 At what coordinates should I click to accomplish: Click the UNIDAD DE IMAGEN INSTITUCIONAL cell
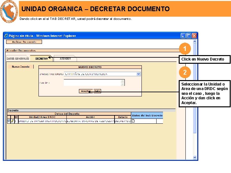[x=42, y=121]
